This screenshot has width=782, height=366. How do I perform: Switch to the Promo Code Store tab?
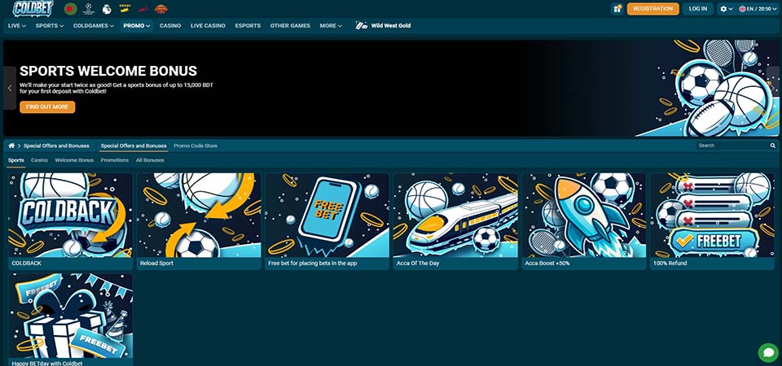point(195,146)
